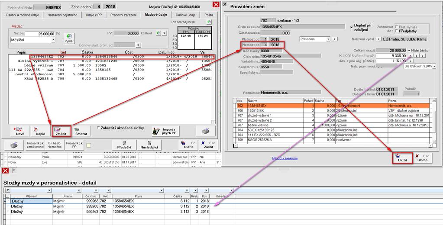Click Sazba field showing 25 000,00
The width and height of the screenshot is (443, 225).
40,34
